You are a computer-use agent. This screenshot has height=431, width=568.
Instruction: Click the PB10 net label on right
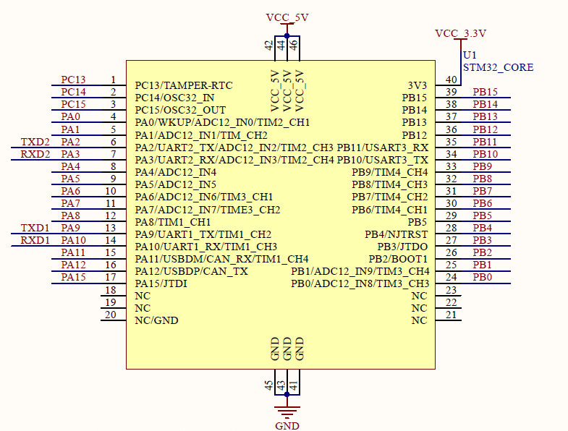click(485, 154)
